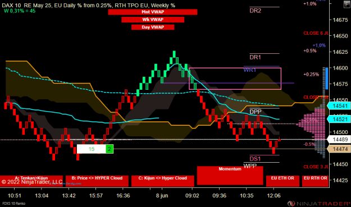Click the green box showing 2
Viewport: 351px width, 207px height.
[110, 149]
